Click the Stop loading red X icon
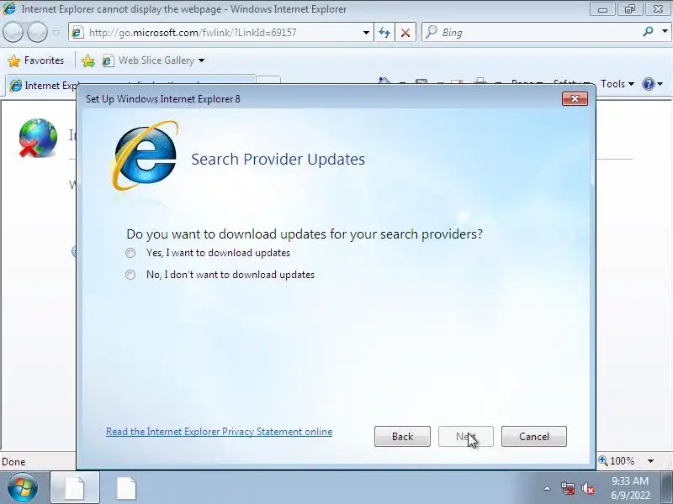 click(405, 33)
